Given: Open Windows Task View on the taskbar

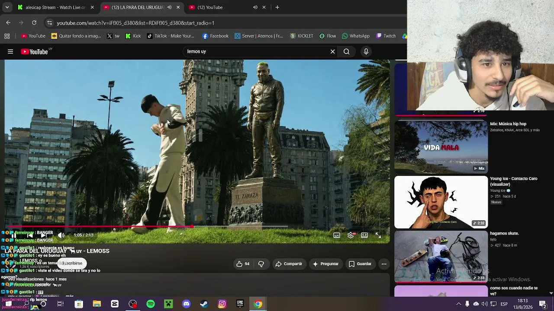Looking at the screenshot, I should 61,304.
